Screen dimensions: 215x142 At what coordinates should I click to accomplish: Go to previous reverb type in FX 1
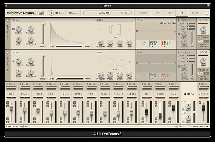tap(100, 30)
